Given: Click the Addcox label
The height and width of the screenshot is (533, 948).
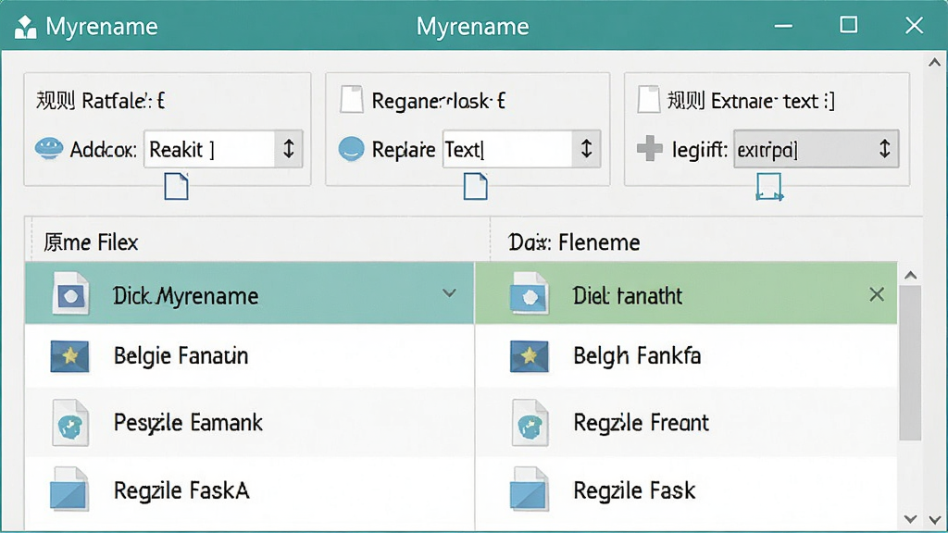Looking at the screenshot, I should 104,149.
